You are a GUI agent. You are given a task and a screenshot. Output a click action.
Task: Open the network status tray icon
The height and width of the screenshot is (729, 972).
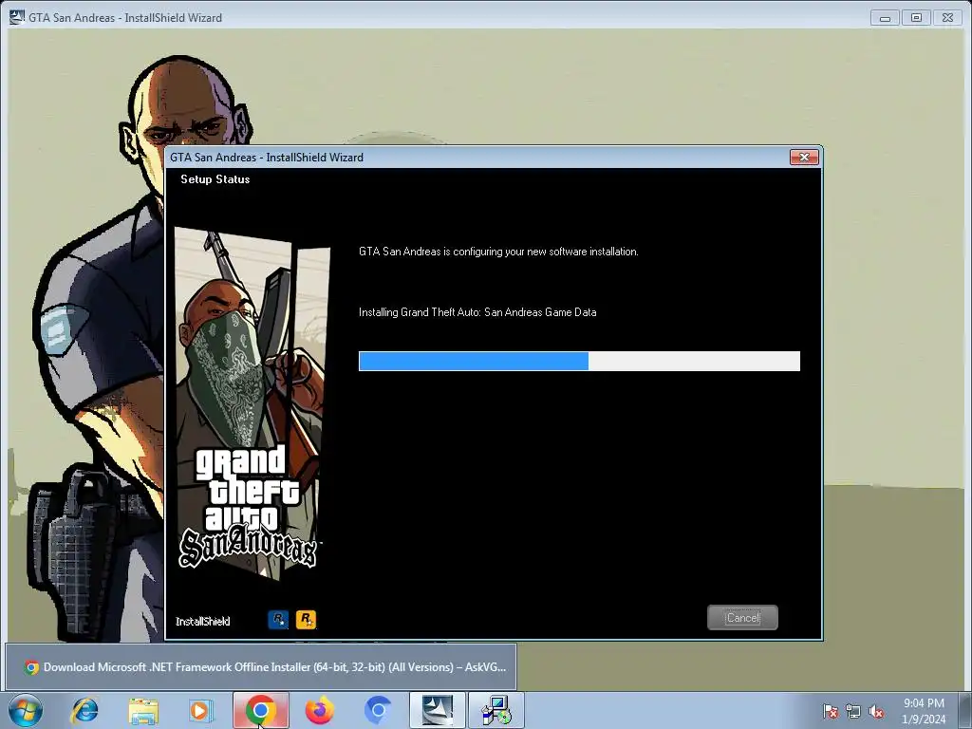point(853,712)
